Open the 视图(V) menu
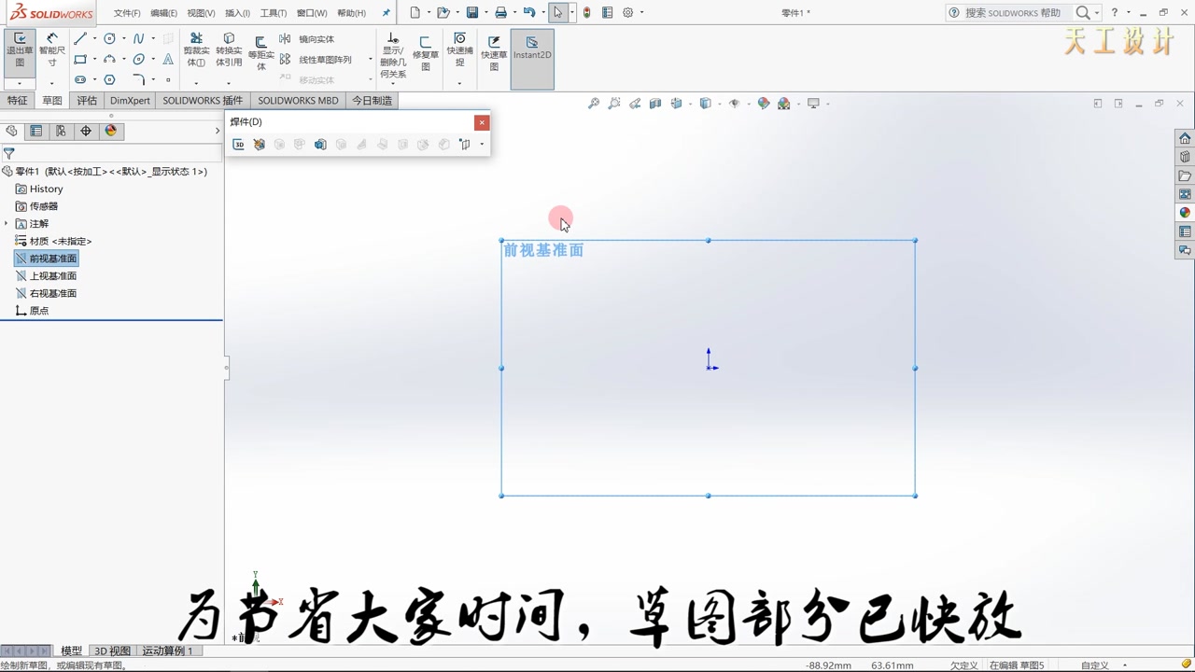This screenshot has height=672, width=1195. (201, 13)
